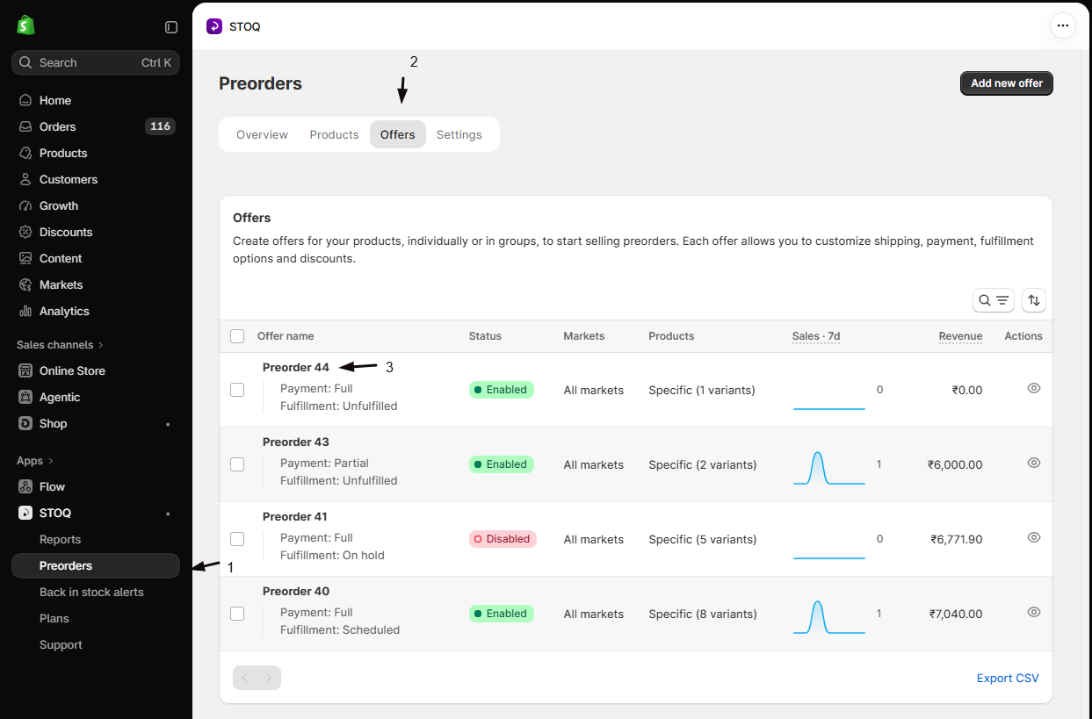Click the Flow app icon
Screen dimensions: 1092x719
tap(25, 486)
